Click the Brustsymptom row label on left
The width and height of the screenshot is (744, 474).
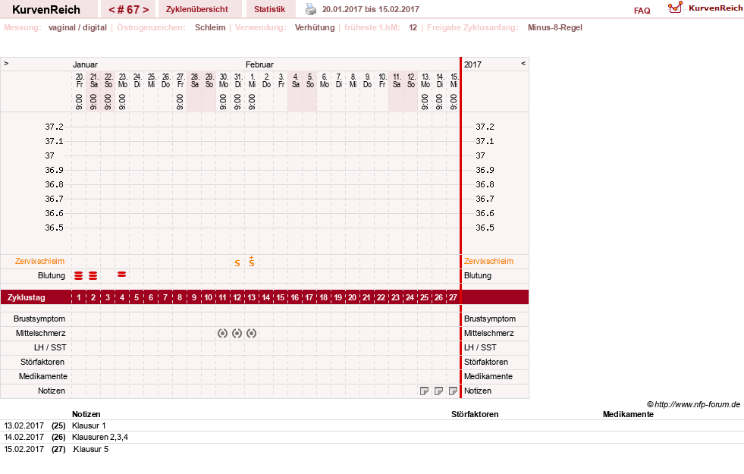(x=39, y=319)
